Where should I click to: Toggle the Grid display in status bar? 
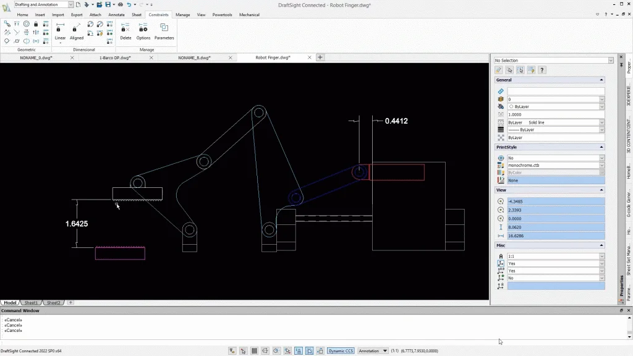[x=254, y=351]
